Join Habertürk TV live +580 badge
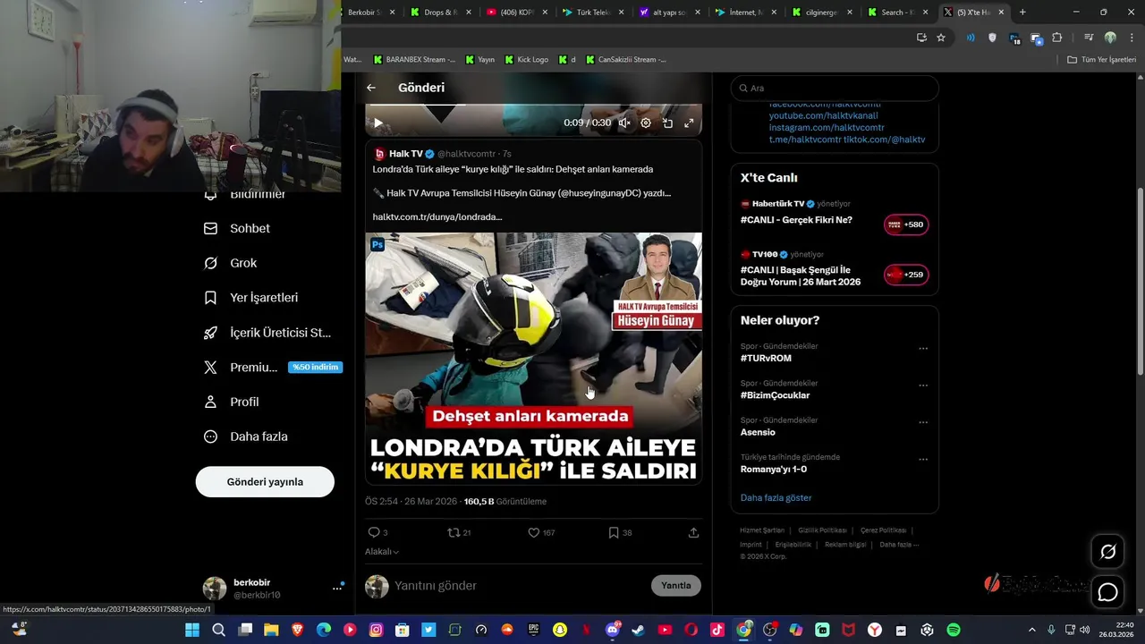This screenshot has width=1145, height=644. pyautogui.click(x=906, y=225)
